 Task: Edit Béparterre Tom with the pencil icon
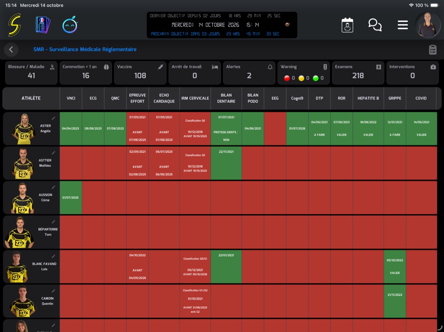(53, 222)
